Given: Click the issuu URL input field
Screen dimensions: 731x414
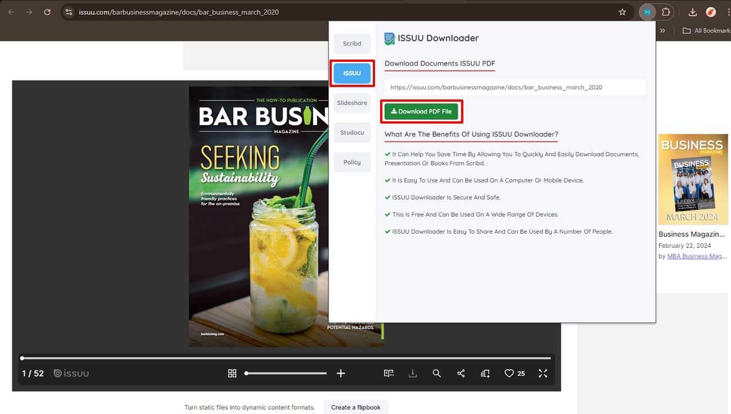Looking at the screenshot, I should click(x=515, y=88).
